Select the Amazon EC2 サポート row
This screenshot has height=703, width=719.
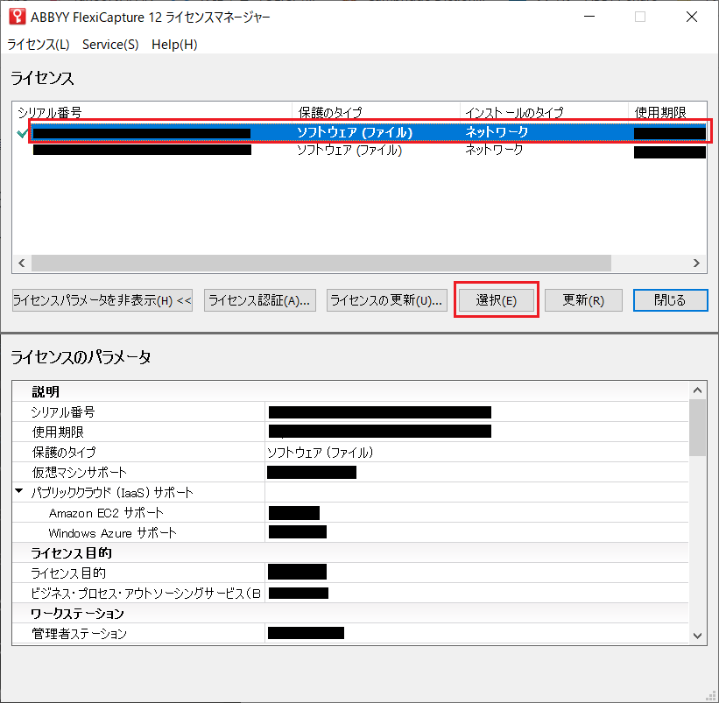pos(350,513)
